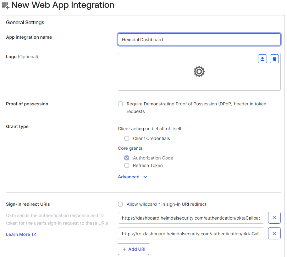
Task: Click the Grant type label
Action: (x=17, y=126)
